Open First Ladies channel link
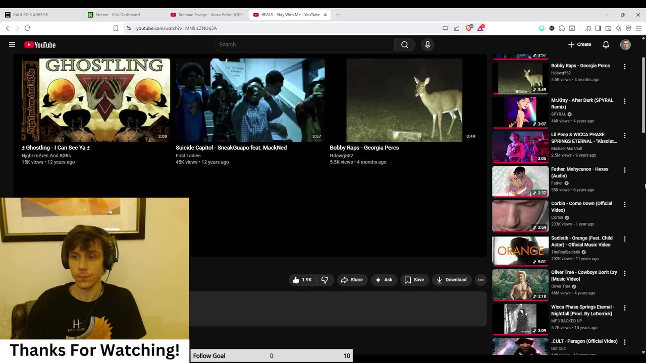Viewport: 646px width, 363px height. pos(188,156)
